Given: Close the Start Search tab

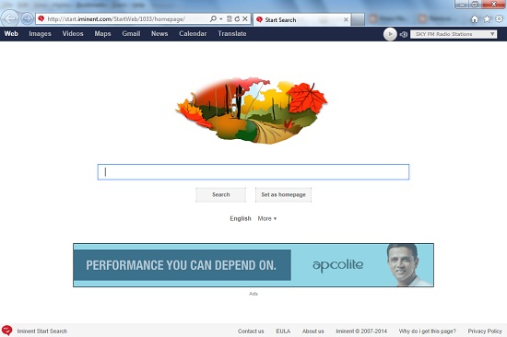Looking at the screenshot, I should pyautogui.click(x=346, y=19).
